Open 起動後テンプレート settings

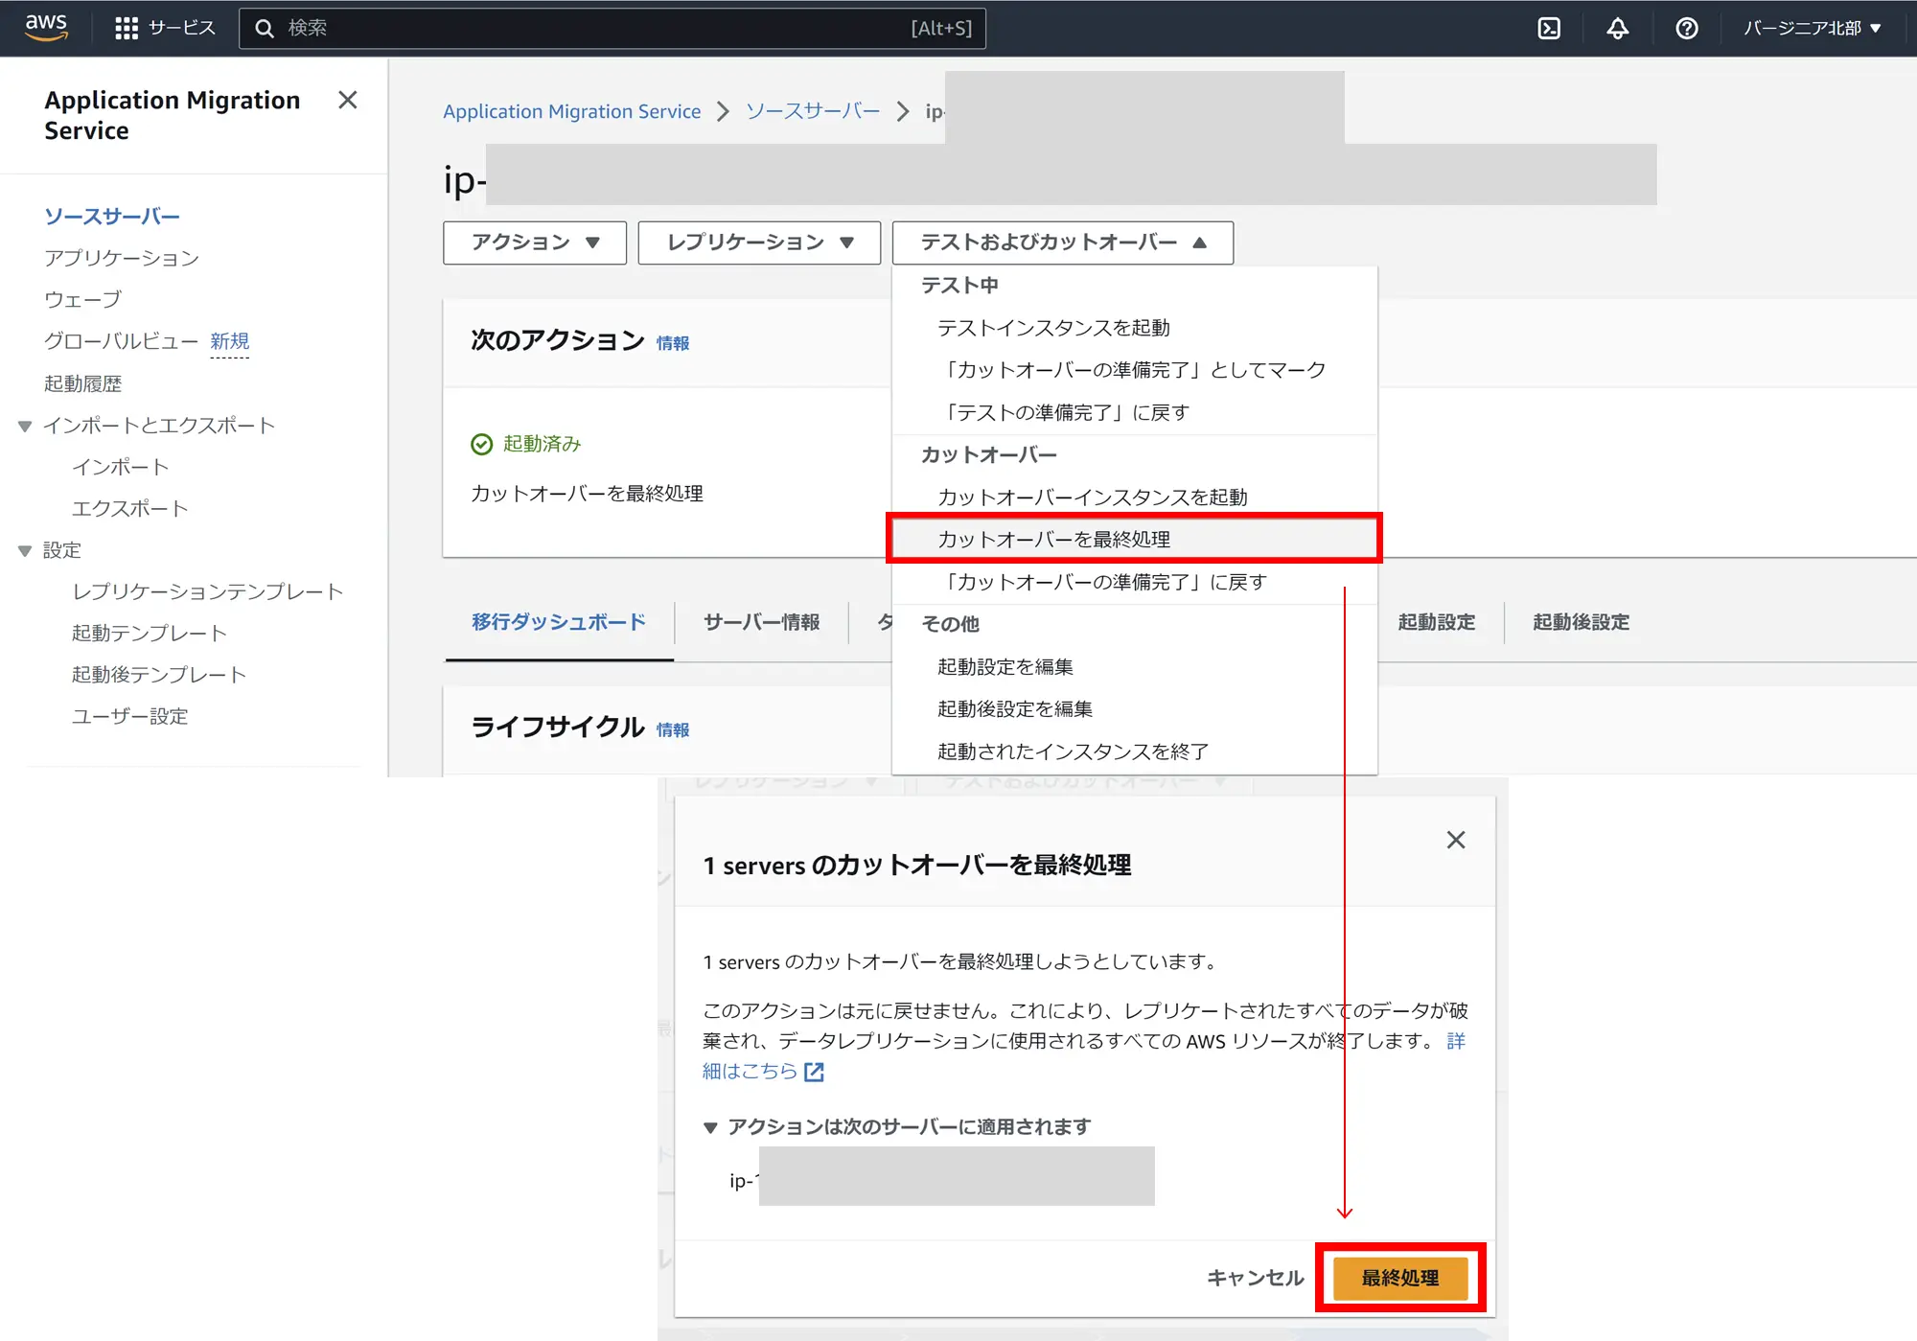coord(159,674)
